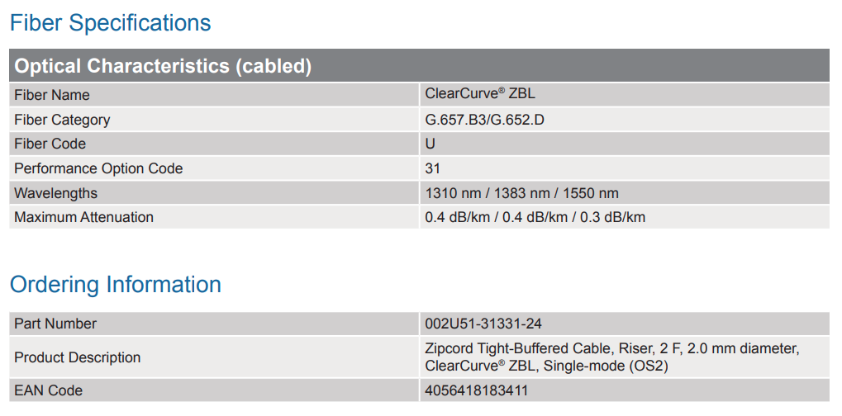Select part number 002U51-31331-24

[x=483, y=324]
